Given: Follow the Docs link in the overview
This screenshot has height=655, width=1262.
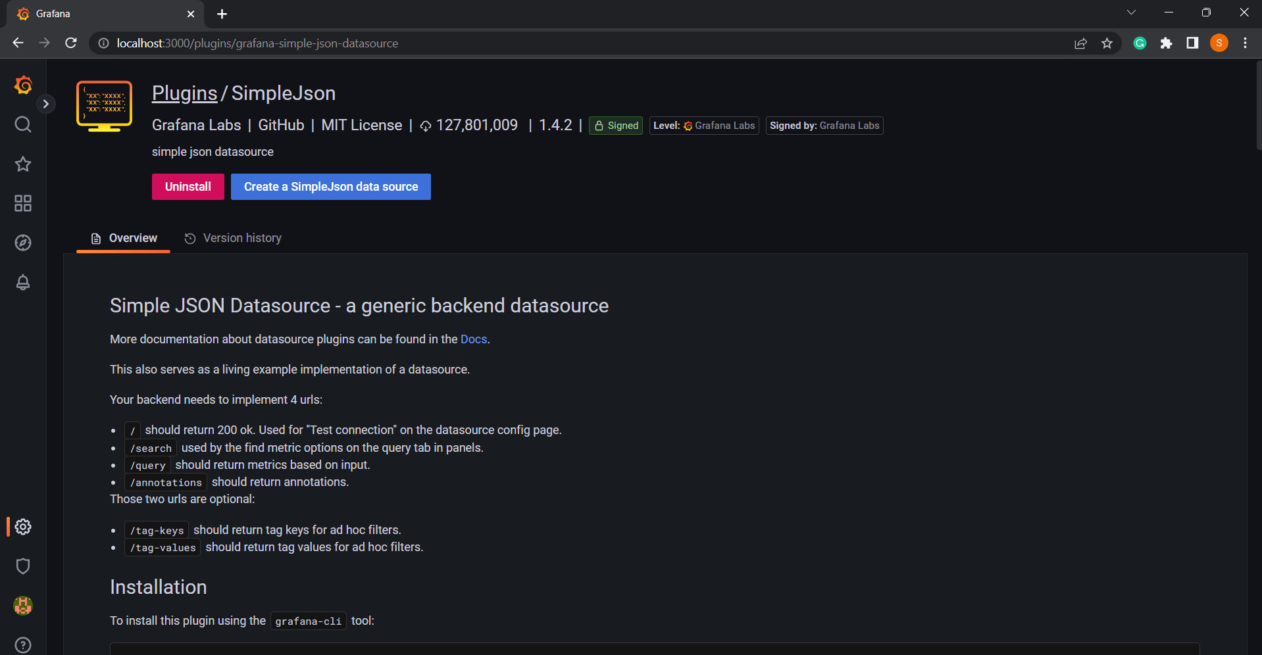Looking at the screenshot, I should 473,339.
